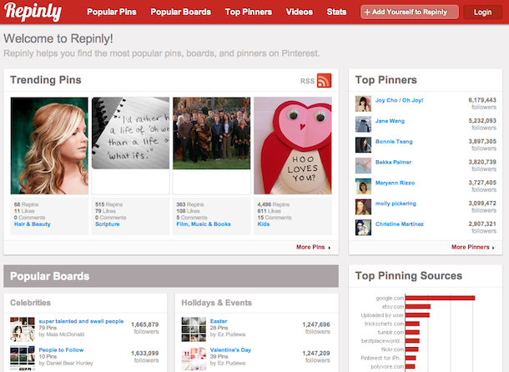Click the Uploaded by user bar
The image size is (509, 372).
pyautogui.click(x=417, y=315)
